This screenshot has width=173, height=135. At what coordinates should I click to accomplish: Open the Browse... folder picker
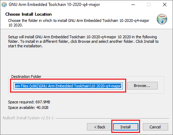point(142,86)
